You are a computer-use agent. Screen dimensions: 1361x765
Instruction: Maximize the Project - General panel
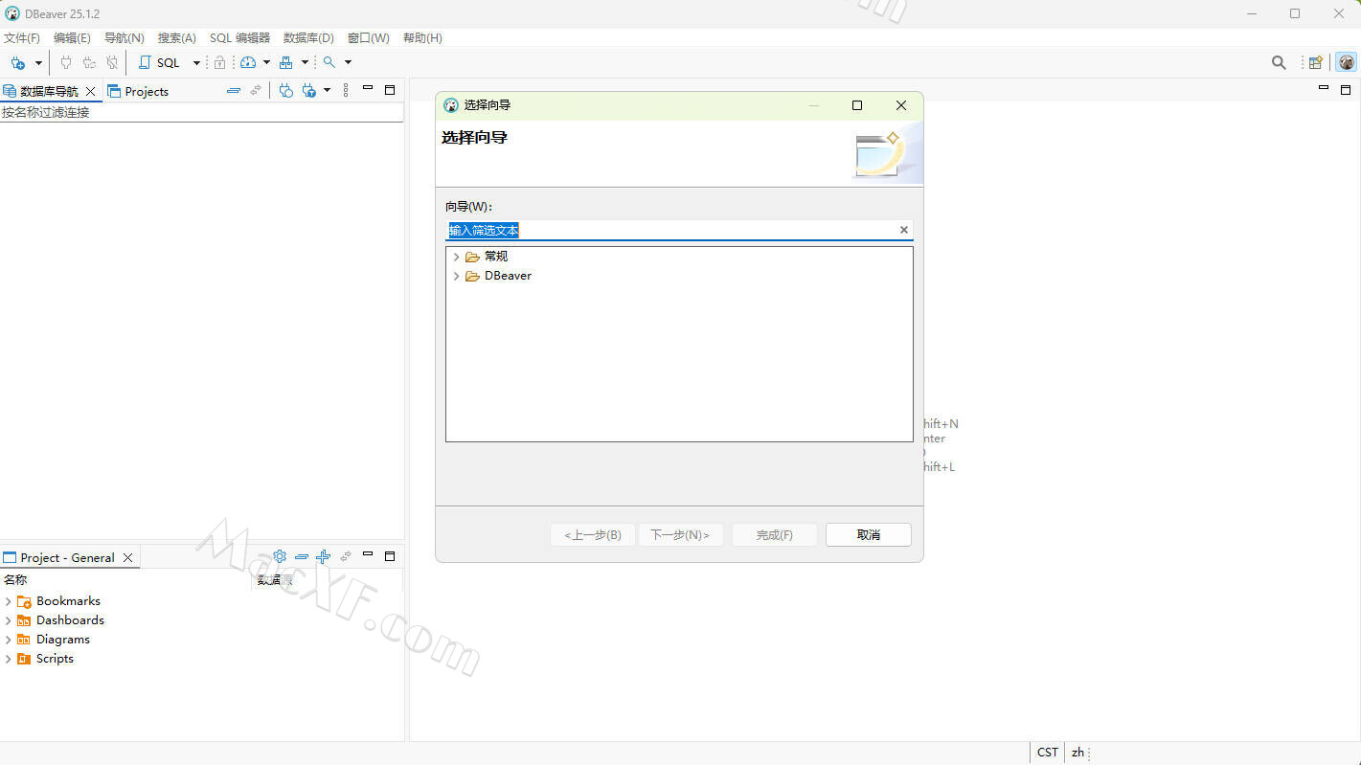click(390, 555)
